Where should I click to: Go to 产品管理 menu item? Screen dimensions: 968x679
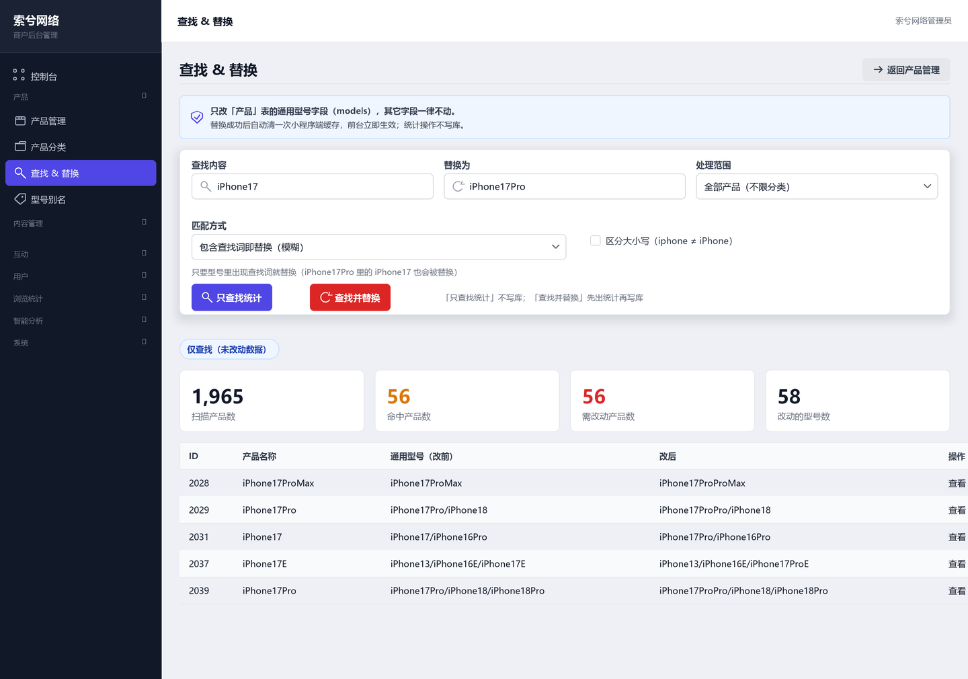81,121
